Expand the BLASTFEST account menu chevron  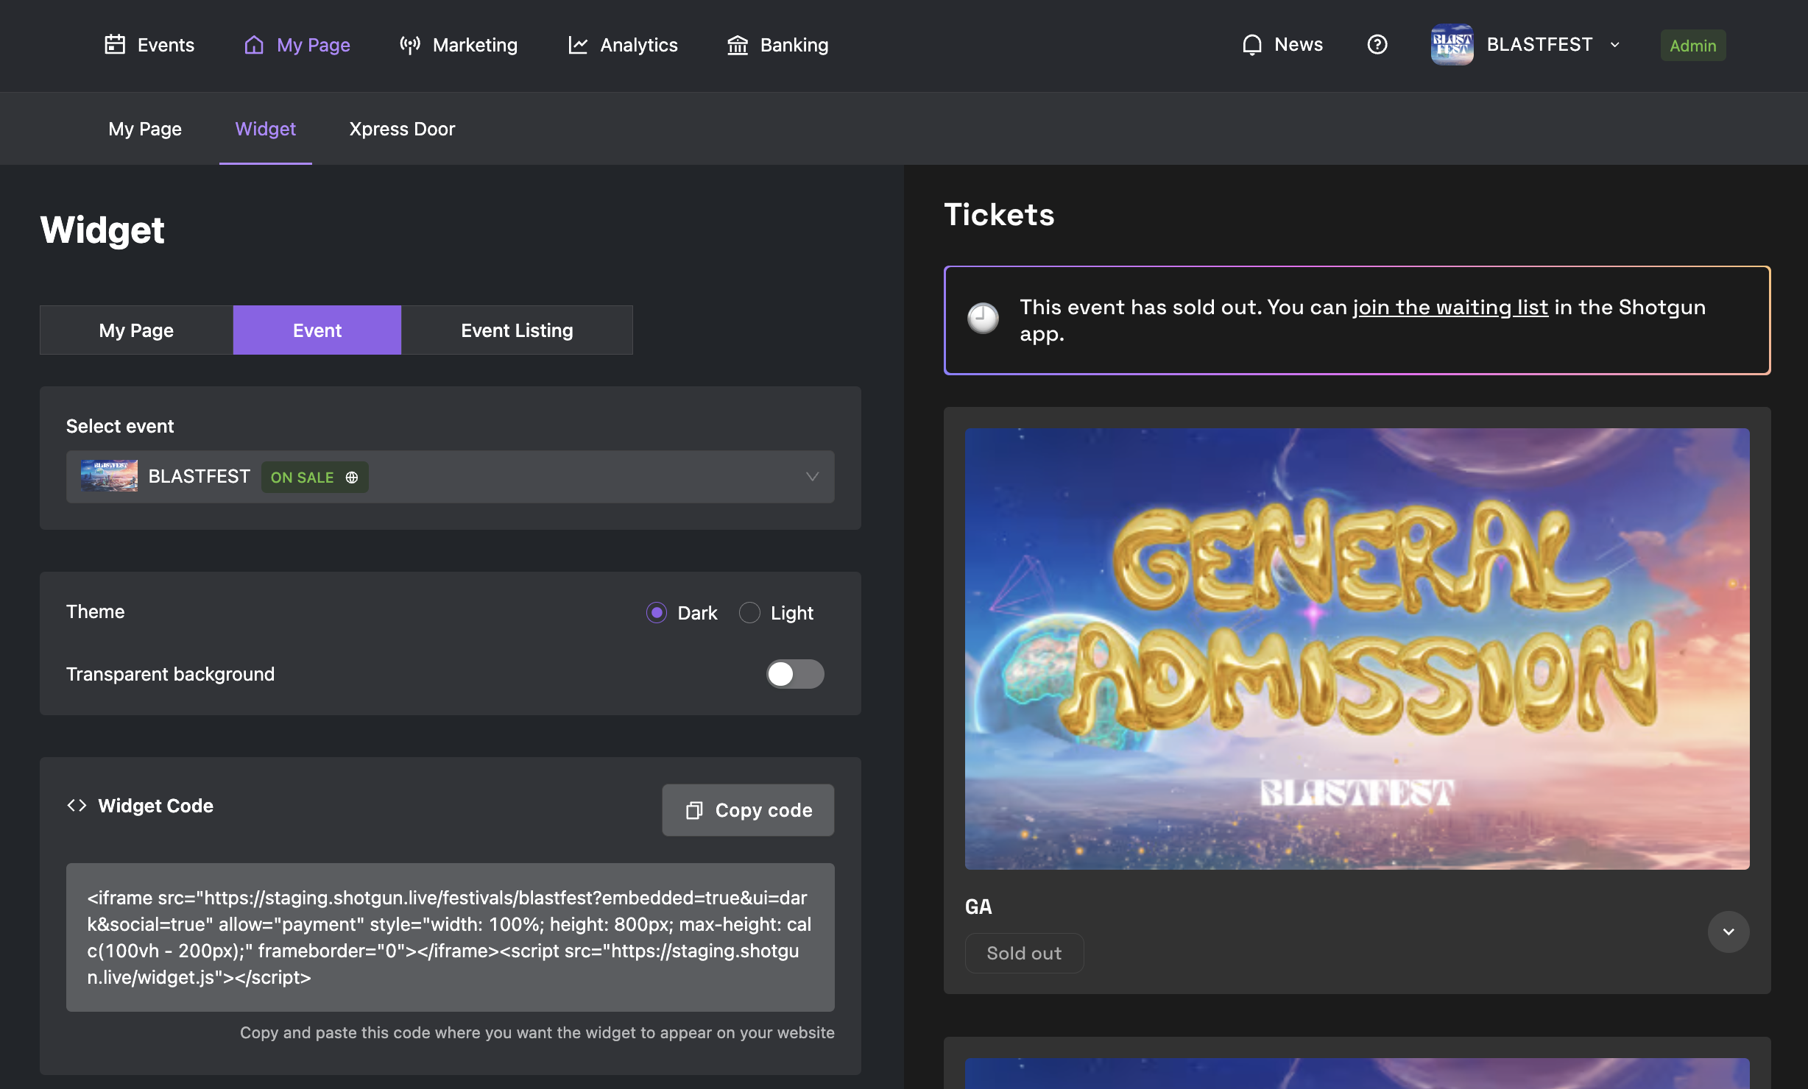[x=1614, y=45]
